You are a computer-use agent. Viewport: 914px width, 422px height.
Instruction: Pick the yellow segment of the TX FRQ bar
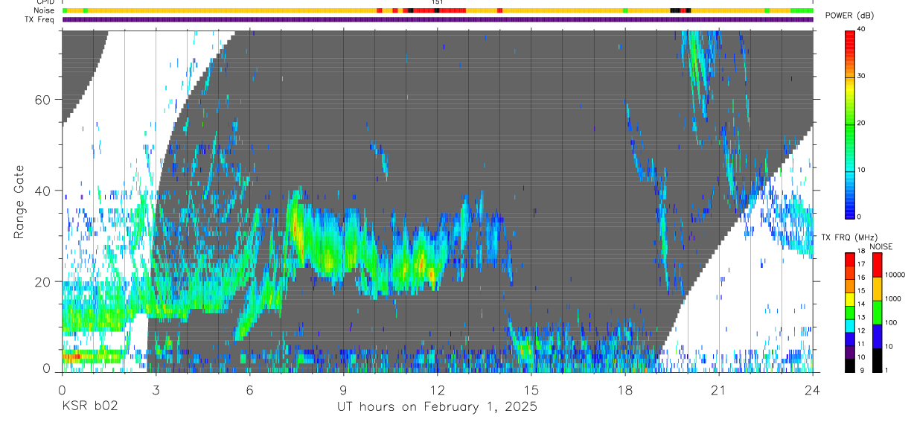tap(850, 299)
